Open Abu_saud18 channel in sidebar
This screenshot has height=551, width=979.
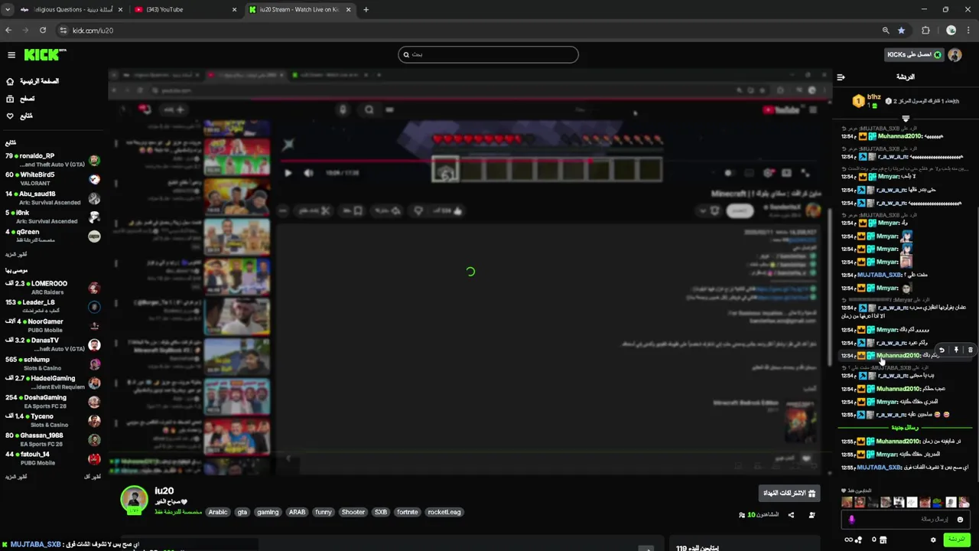coord(53,198)
